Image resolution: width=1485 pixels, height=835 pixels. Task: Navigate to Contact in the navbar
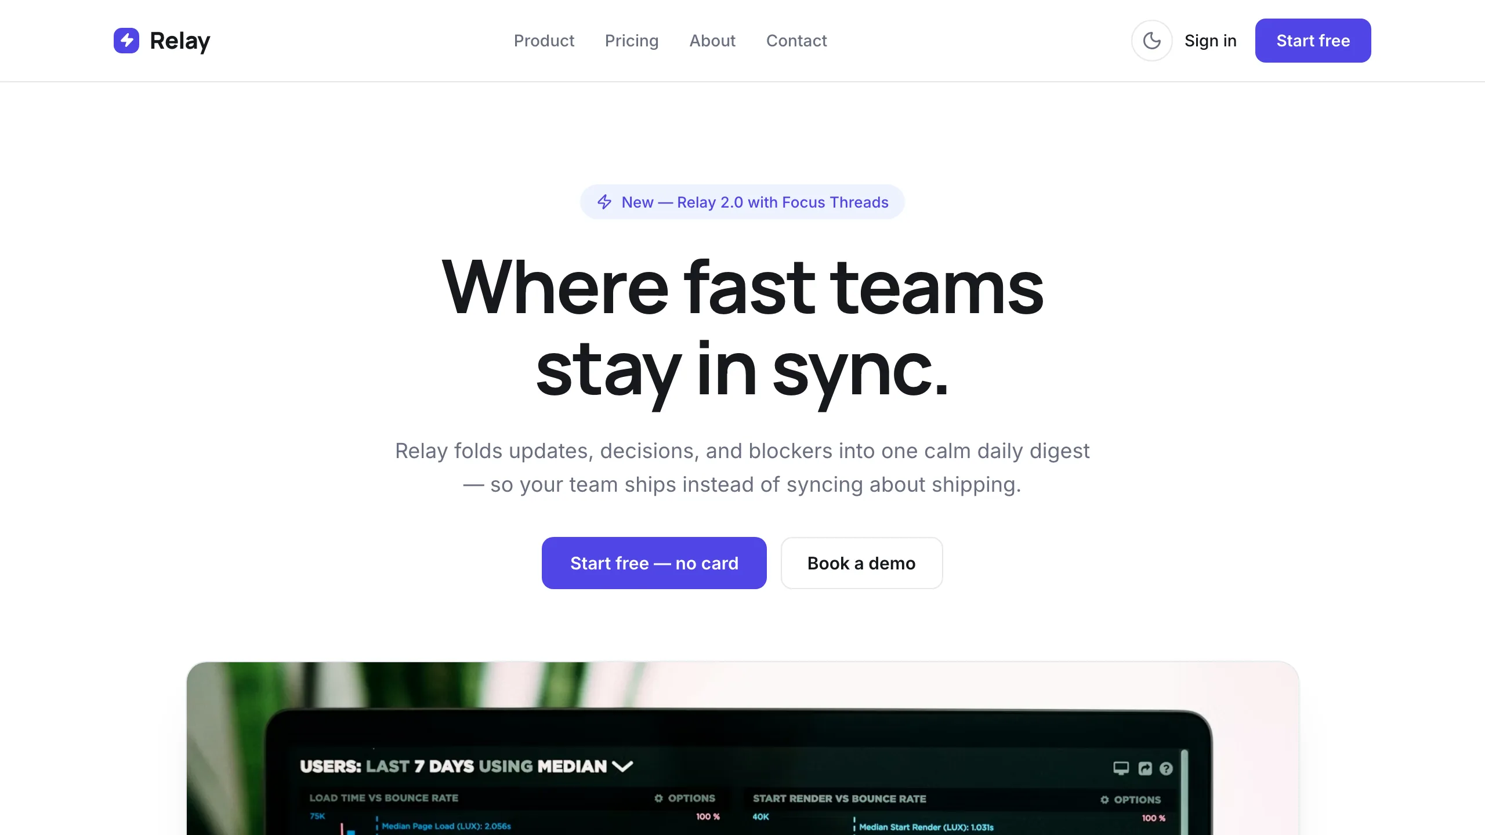click(796, 41)
